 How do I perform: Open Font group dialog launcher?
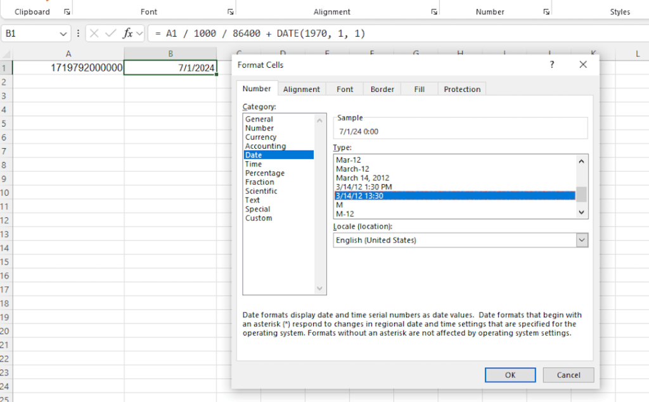(x=231, y=12)
